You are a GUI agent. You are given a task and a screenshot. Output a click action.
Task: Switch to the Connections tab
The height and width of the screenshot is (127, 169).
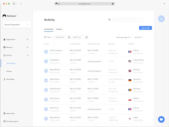click(49, 29)
